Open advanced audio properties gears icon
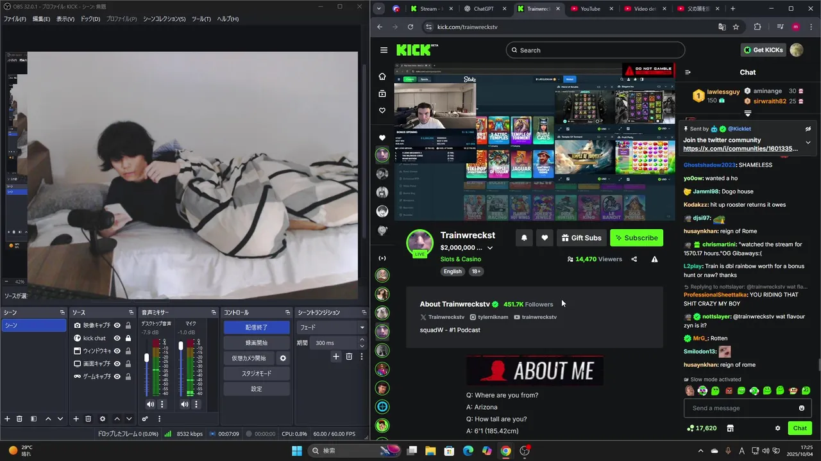Viewport: 821px width, 461px height. click(145, 419)
